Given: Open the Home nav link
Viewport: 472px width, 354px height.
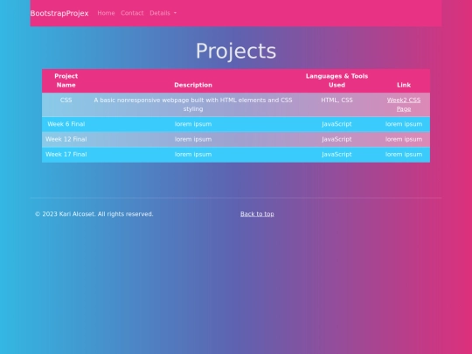Looking at the screenshot, I should coord(106,13).
